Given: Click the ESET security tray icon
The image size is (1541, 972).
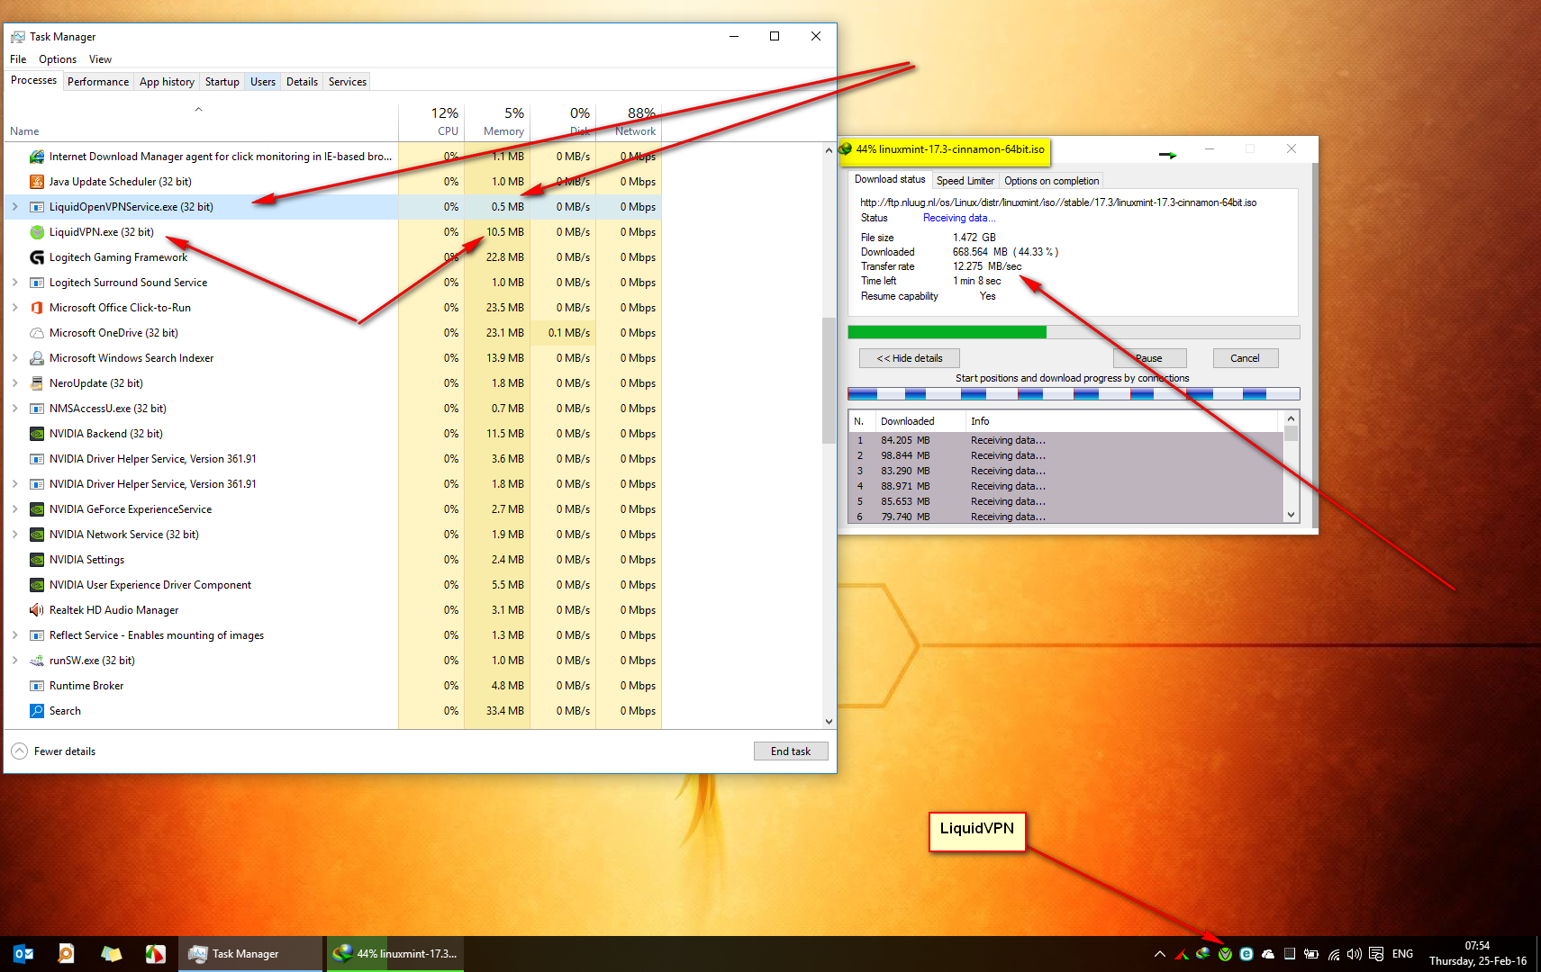Looking at the screenshot, I should (x=1246, y=954).
